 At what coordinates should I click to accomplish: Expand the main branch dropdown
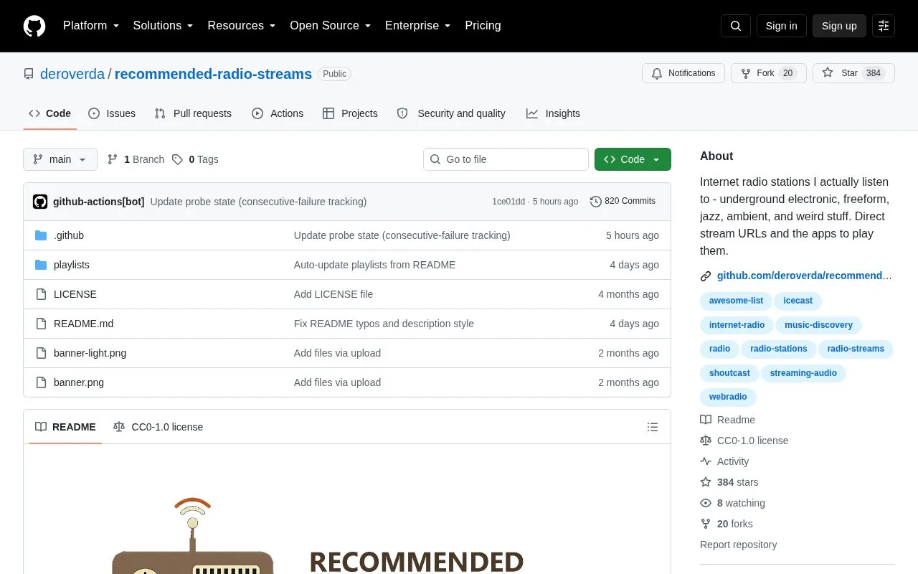60,159
